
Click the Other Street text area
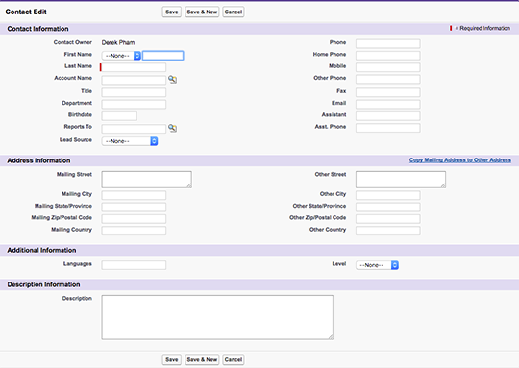pos(401,180)
